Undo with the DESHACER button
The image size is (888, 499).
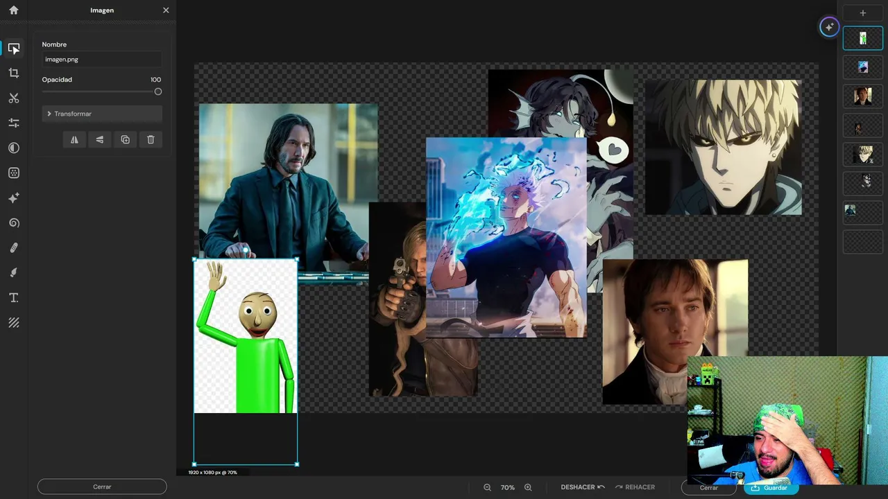(583, 487)
